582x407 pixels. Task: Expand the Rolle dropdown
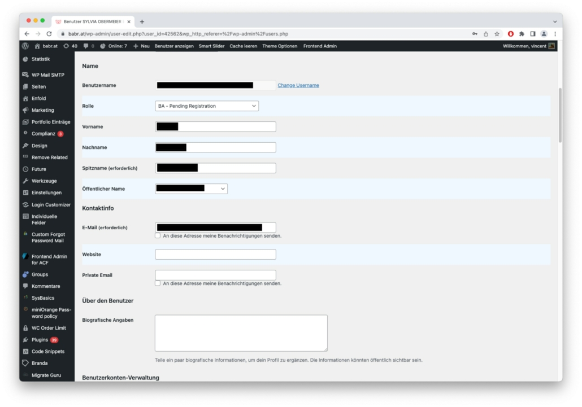(207, 106)
